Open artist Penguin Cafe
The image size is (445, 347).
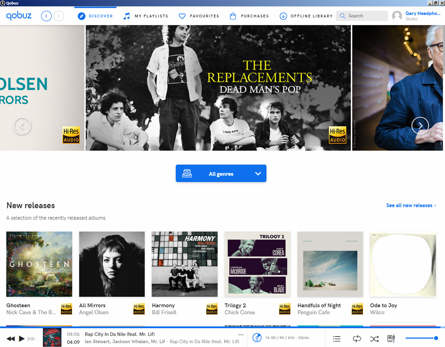[x=313, y=312]
